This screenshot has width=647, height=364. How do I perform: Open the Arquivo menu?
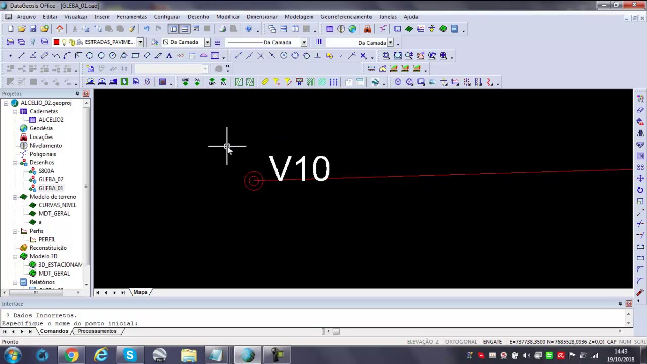[26, 17]
